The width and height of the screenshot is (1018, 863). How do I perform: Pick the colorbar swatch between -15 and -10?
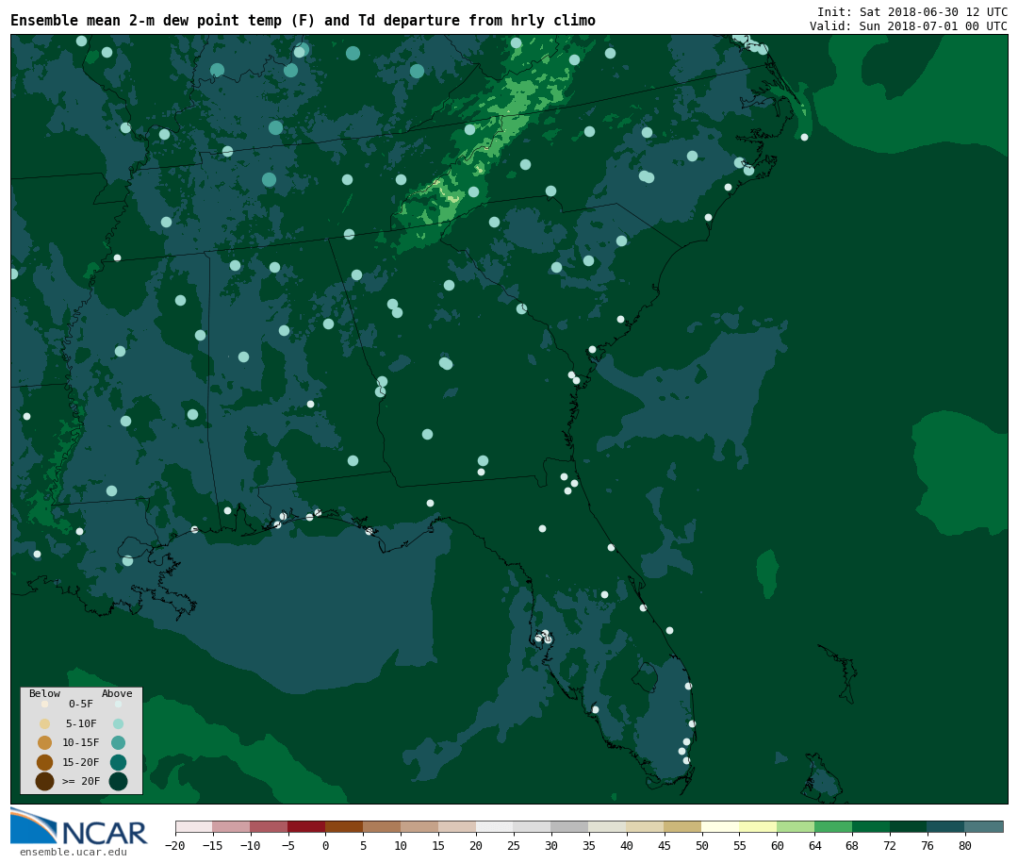232,826
